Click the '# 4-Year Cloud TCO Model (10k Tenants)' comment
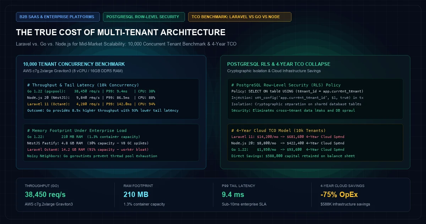This screenshot has height=224, width=426. (278, 130)
